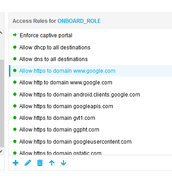Click green arrow beside Enforce captive portal
The width and height of the screenshot is (172, 184).
[x=15, y=35]
